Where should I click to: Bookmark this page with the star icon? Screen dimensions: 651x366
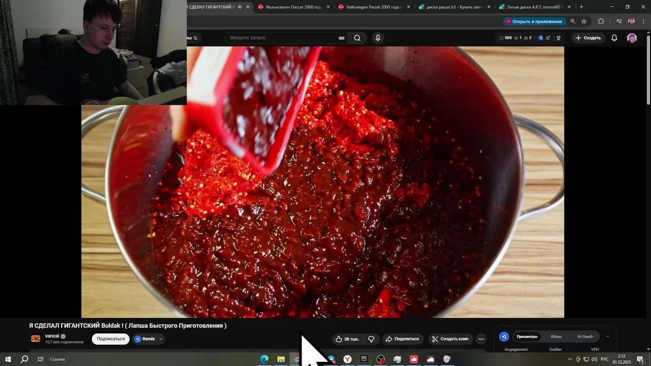584,21
